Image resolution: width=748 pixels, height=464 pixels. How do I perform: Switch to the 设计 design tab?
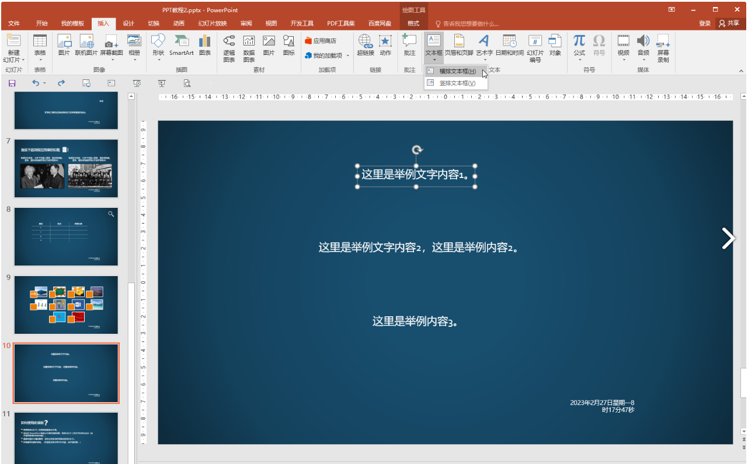pyautogui.click(x=128, y=23)
